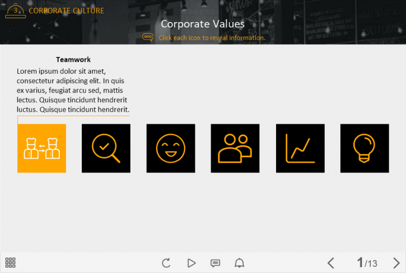
Task: Replay the slide with the circular arrow
Action: pos(166,263)
